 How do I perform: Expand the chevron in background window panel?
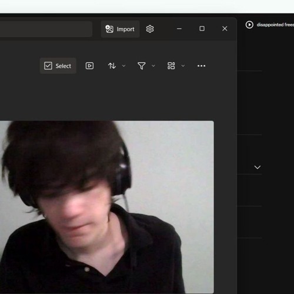(258, 167)
